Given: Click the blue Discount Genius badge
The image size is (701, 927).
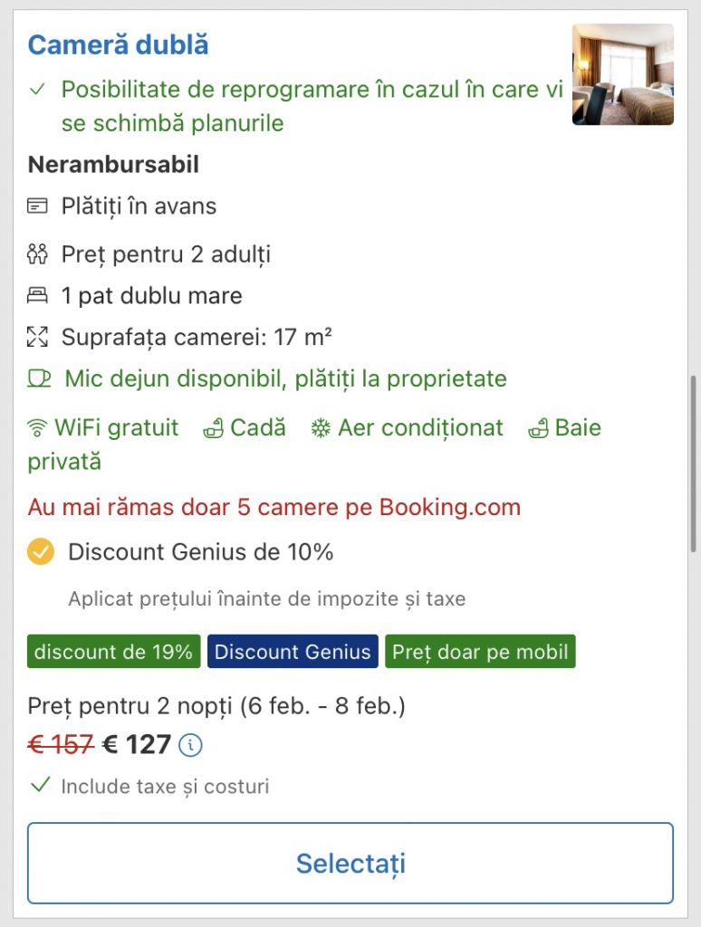Looking at the screenshot, I should (x=293, y=652).
